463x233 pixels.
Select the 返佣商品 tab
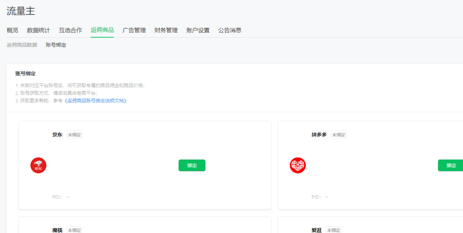[102, 30]
